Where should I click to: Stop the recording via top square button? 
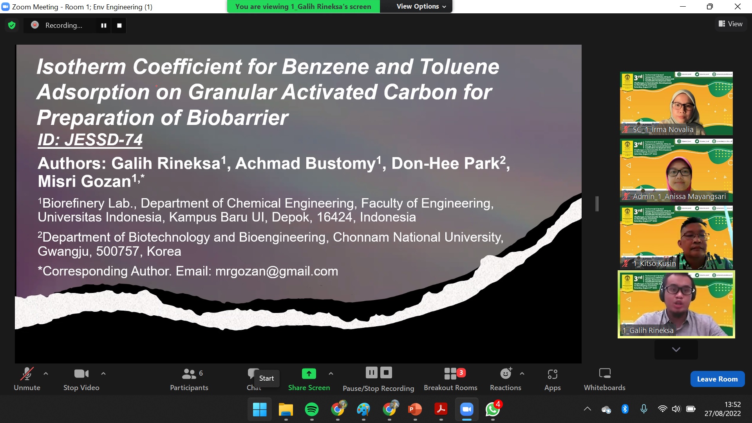click(119, 25)
